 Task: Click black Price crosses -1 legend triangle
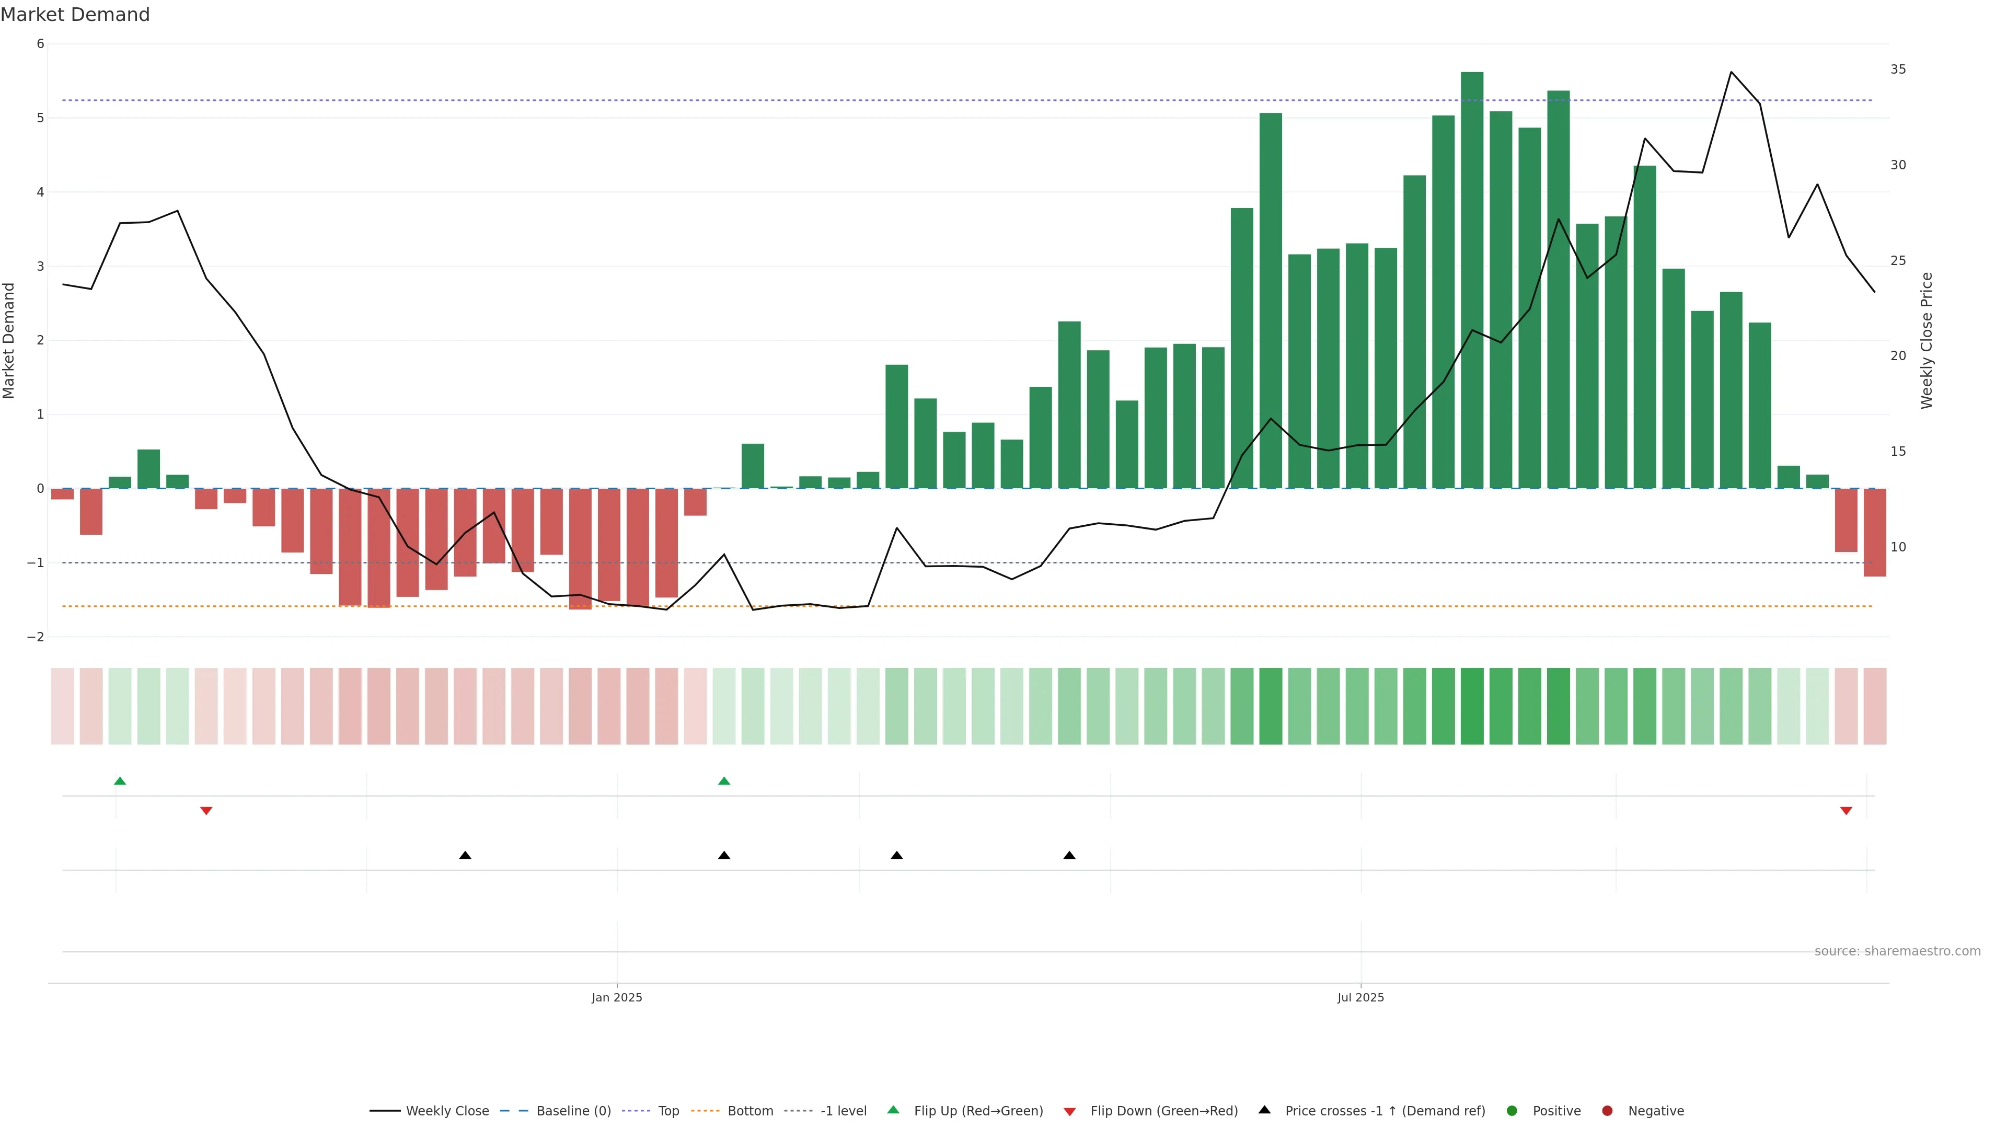1264,1110
